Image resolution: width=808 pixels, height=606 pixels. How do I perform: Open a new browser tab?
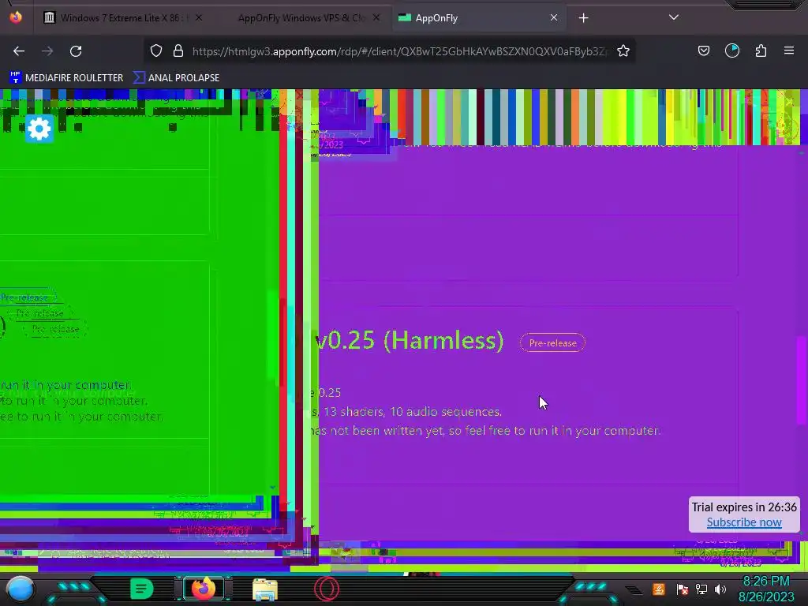583,18
